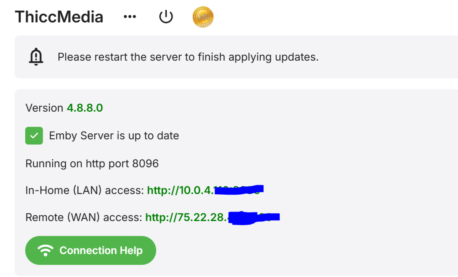
Task: Open the three-dot more options menu
Action: (130, 17)
